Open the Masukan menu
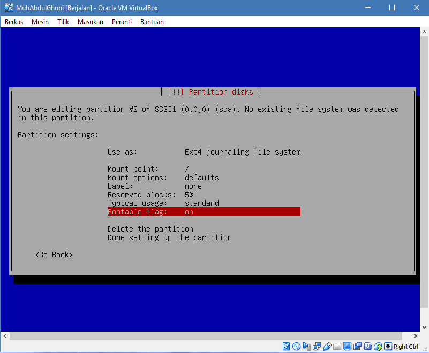The width and height of the screenshot is (429, 353). click(x=91, y=22)
